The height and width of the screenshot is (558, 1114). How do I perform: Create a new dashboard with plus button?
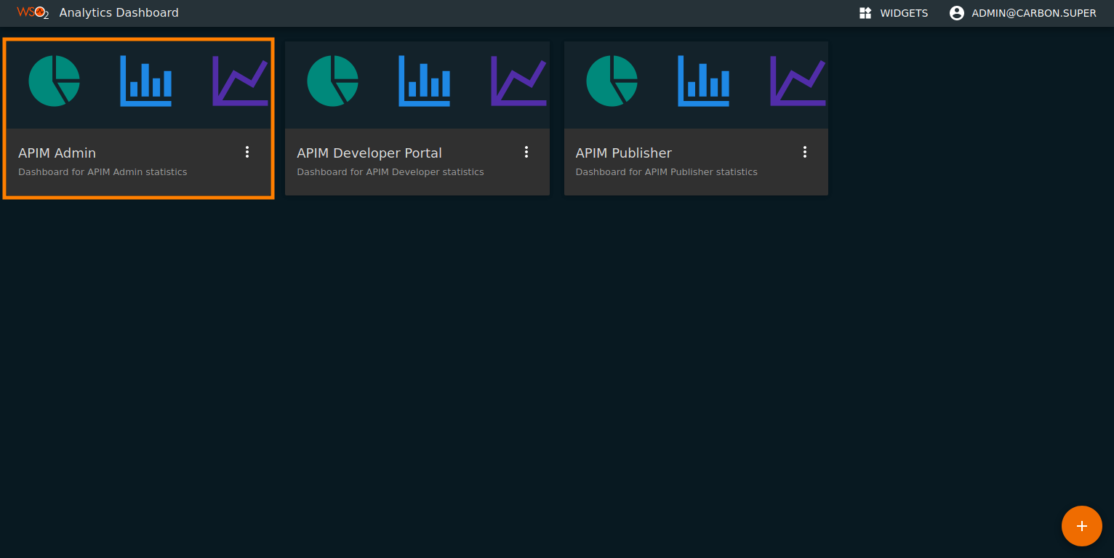(1082, 526)
